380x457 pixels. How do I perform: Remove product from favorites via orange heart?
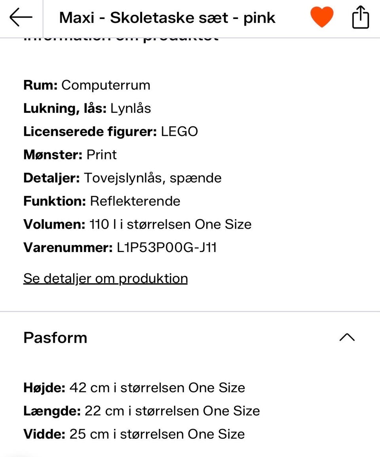pos(322,17)
